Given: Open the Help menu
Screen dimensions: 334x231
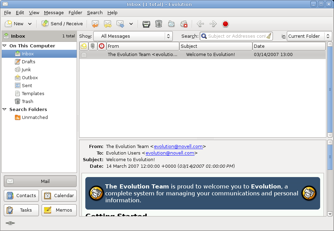Looking at the screenshot, I should pos(112,13).
